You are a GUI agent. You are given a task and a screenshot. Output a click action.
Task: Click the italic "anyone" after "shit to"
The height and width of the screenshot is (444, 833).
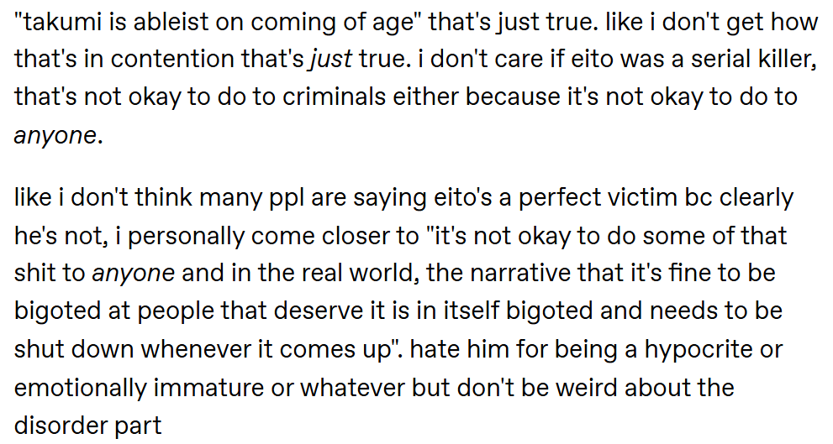134,274
